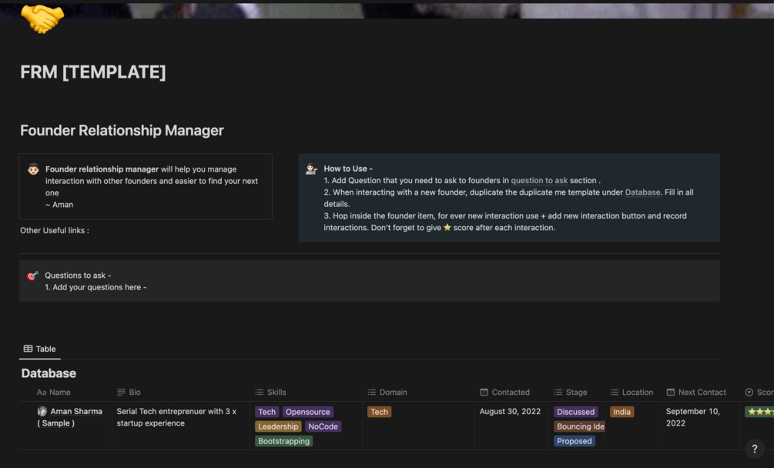Click the Bootstrapping skill tag
This screenshot has width=774, height=468.
coord(284,441)
